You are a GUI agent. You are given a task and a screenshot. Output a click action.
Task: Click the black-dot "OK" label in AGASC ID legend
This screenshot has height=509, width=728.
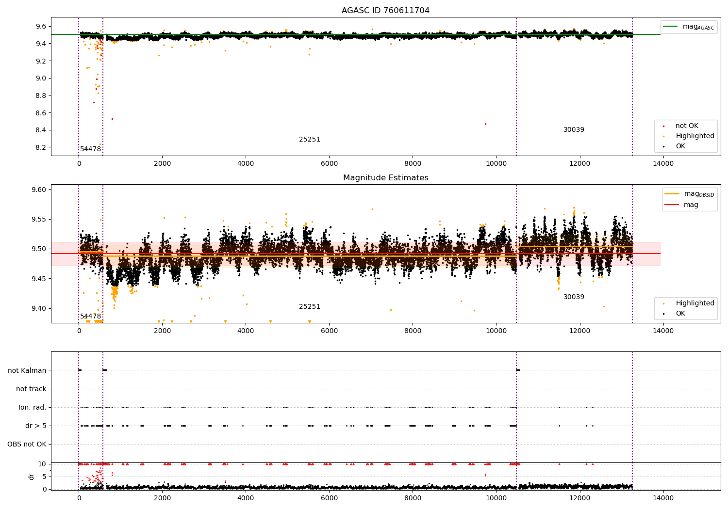pos(680,146)
